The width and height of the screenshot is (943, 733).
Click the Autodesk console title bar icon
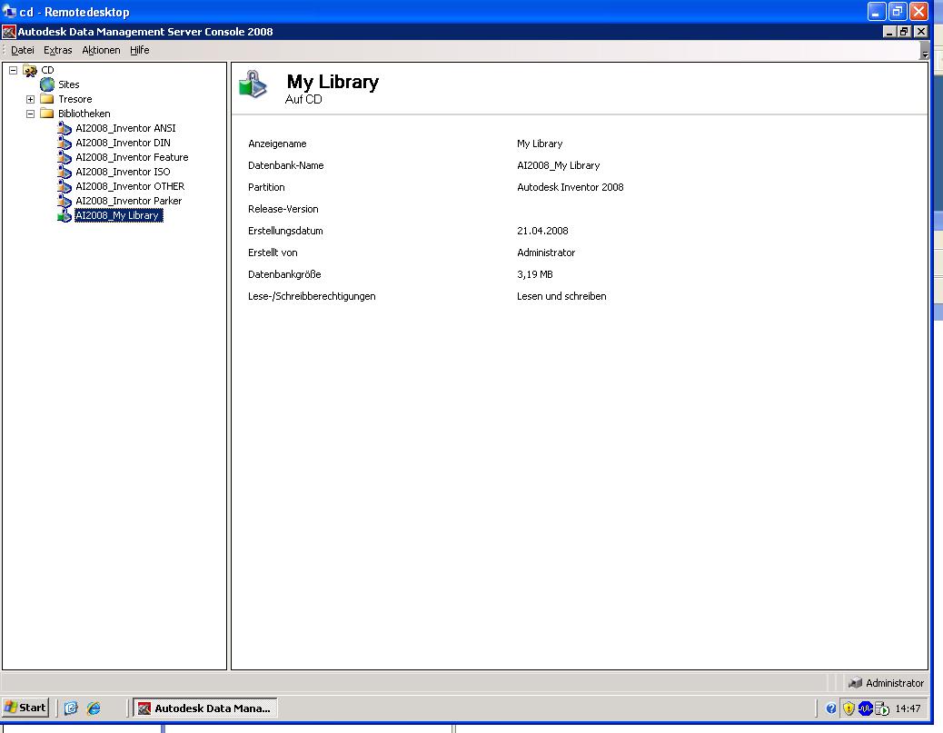pos(9,32)
